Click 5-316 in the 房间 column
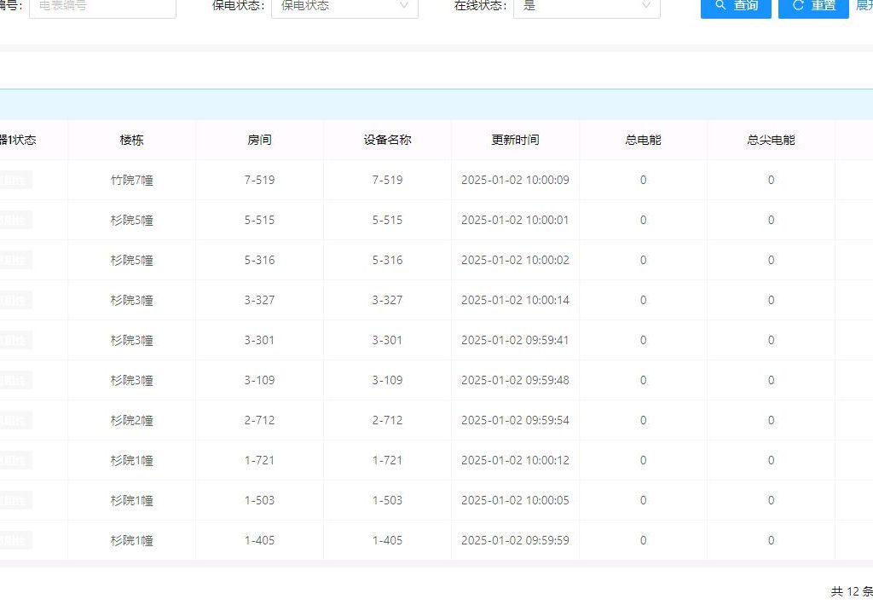The height and width of the screenshot is (616, 873). [x=259, y=261]
